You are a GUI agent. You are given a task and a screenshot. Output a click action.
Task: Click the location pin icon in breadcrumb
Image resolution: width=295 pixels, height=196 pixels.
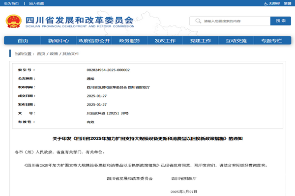click(x=11, y=53)
